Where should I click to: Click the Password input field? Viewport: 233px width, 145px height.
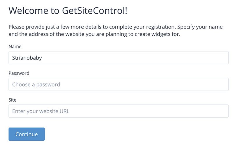click(118, 84)
